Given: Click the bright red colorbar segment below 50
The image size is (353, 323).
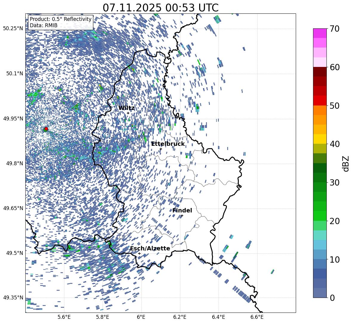Looking at the screenshot, I should click(320, 101).
